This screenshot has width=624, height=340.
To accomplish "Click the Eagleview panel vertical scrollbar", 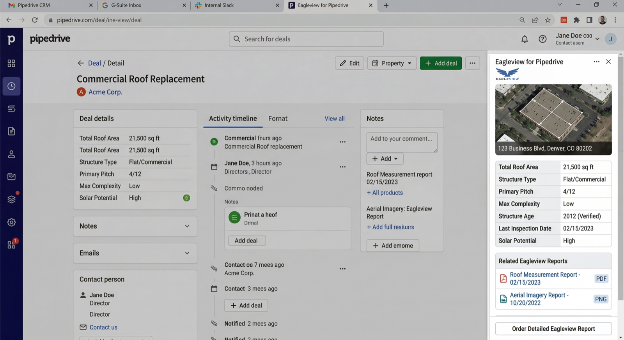I will point(620,179).
